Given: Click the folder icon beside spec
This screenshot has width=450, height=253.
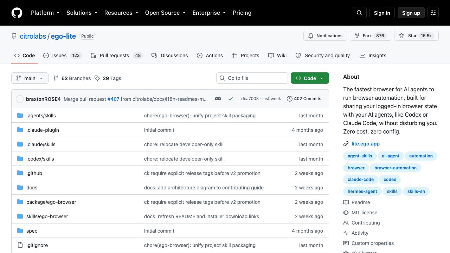Looking at the screenshot, I should (x=20, y=231).
